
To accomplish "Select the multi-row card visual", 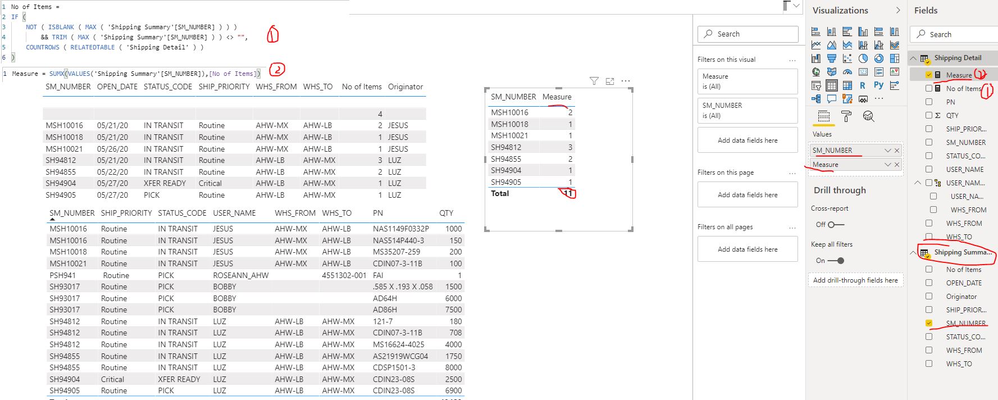I will [879, 72].
